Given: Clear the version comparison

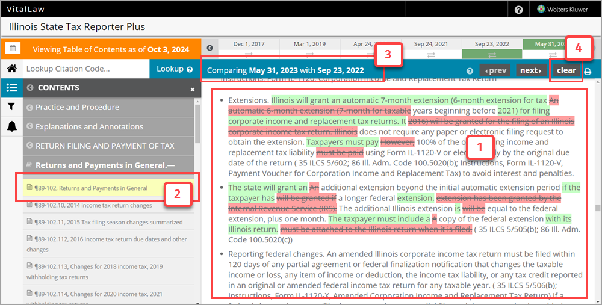Looking at the screenshot, I should tap(566, 70).
